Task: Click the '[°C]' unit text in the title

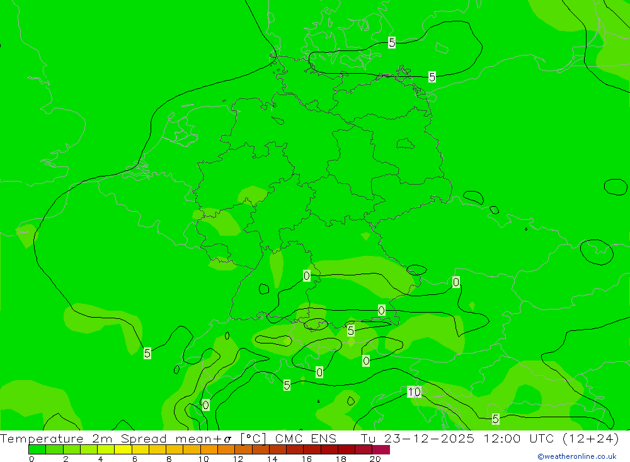Action: [x=253, y=438]
